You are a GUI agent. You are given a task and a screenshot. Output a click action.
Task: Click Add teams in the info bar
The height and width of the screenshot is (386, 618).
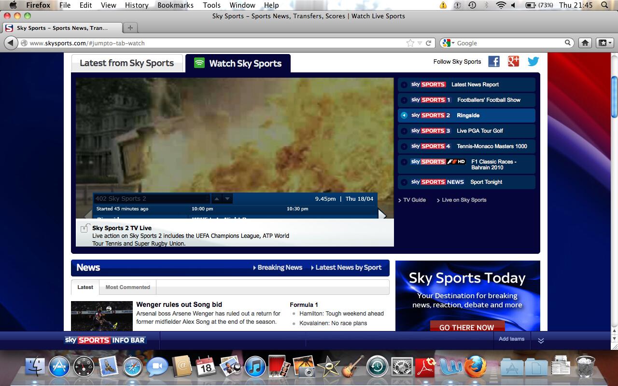click(x=511, y=339)
